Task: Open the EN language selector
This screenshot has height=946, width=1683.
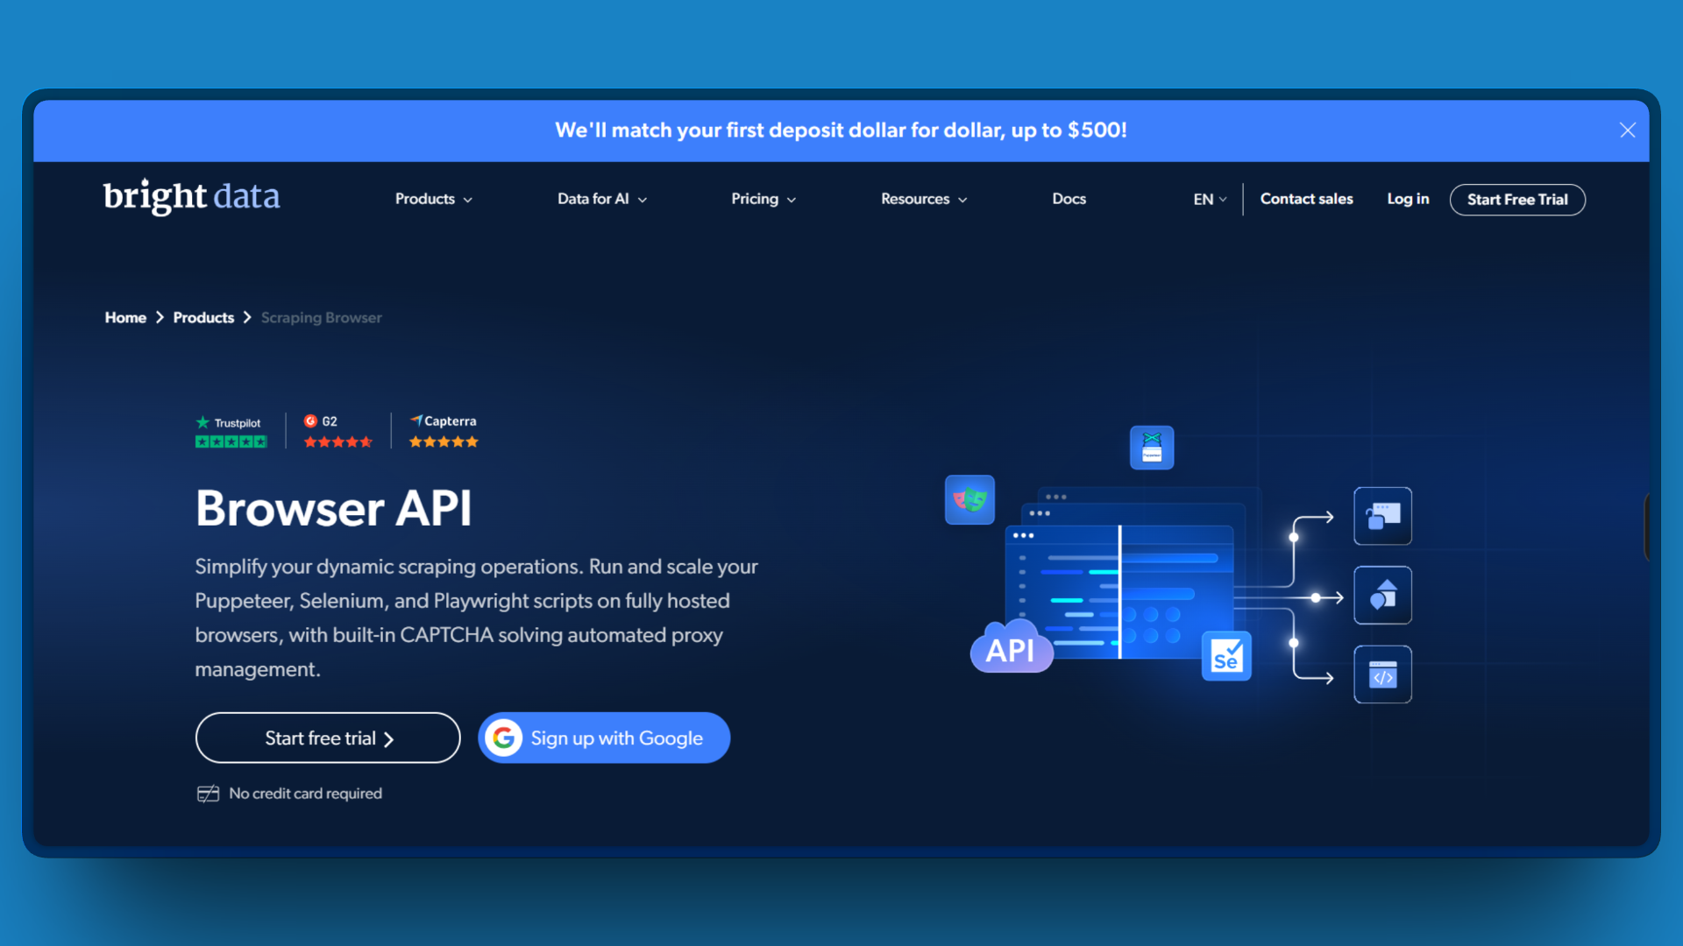Action: (1209, 199)
